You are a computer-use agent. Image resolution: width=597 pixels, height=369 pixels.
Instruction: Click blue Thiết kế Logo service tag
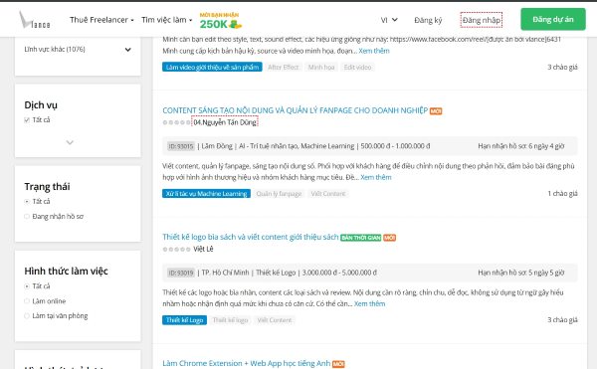(x=184, y=320)
